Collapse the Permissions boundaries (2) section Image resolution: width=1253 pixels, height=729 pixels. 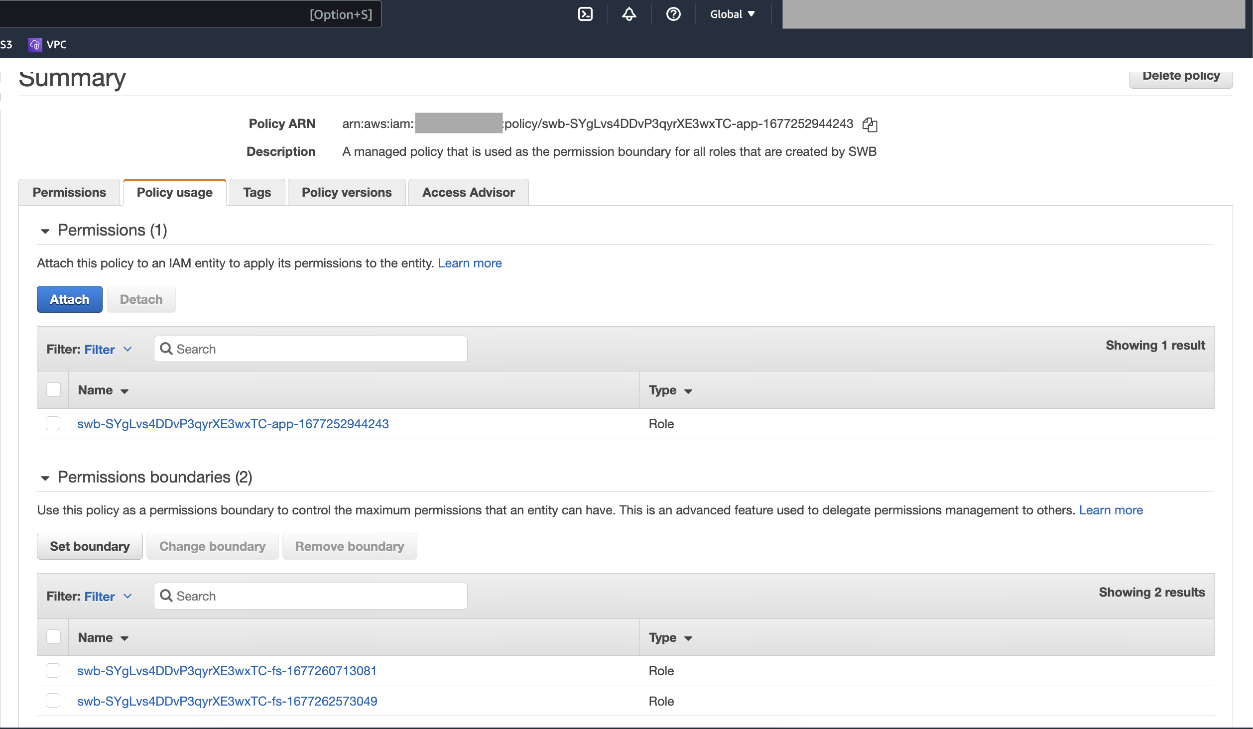[x=45, y=478]
